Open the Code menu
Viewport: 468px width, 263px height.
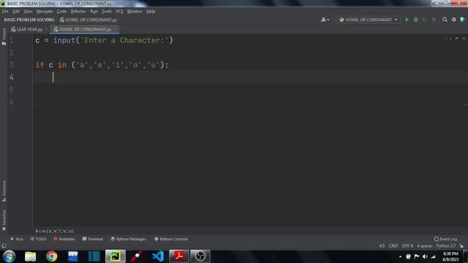point(61,12)
